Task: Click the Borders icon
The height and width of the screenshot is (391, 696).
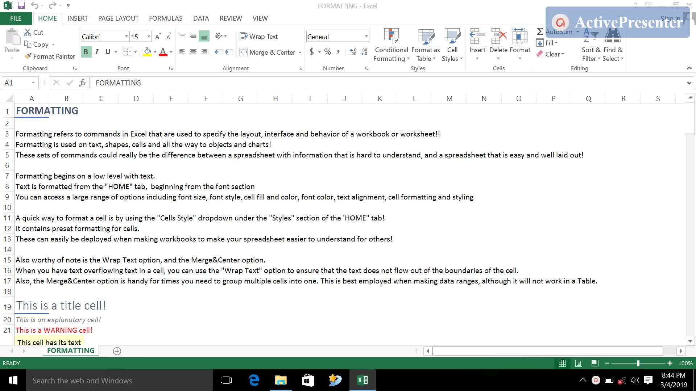Action: (x=127, y=52)
